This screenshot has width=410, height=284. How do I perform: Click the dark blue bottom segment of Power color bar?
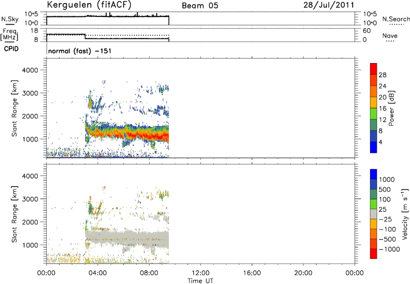click(x=374, y=147)
